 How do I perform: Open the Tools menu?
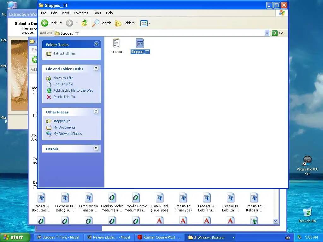(x=97, y=13)
